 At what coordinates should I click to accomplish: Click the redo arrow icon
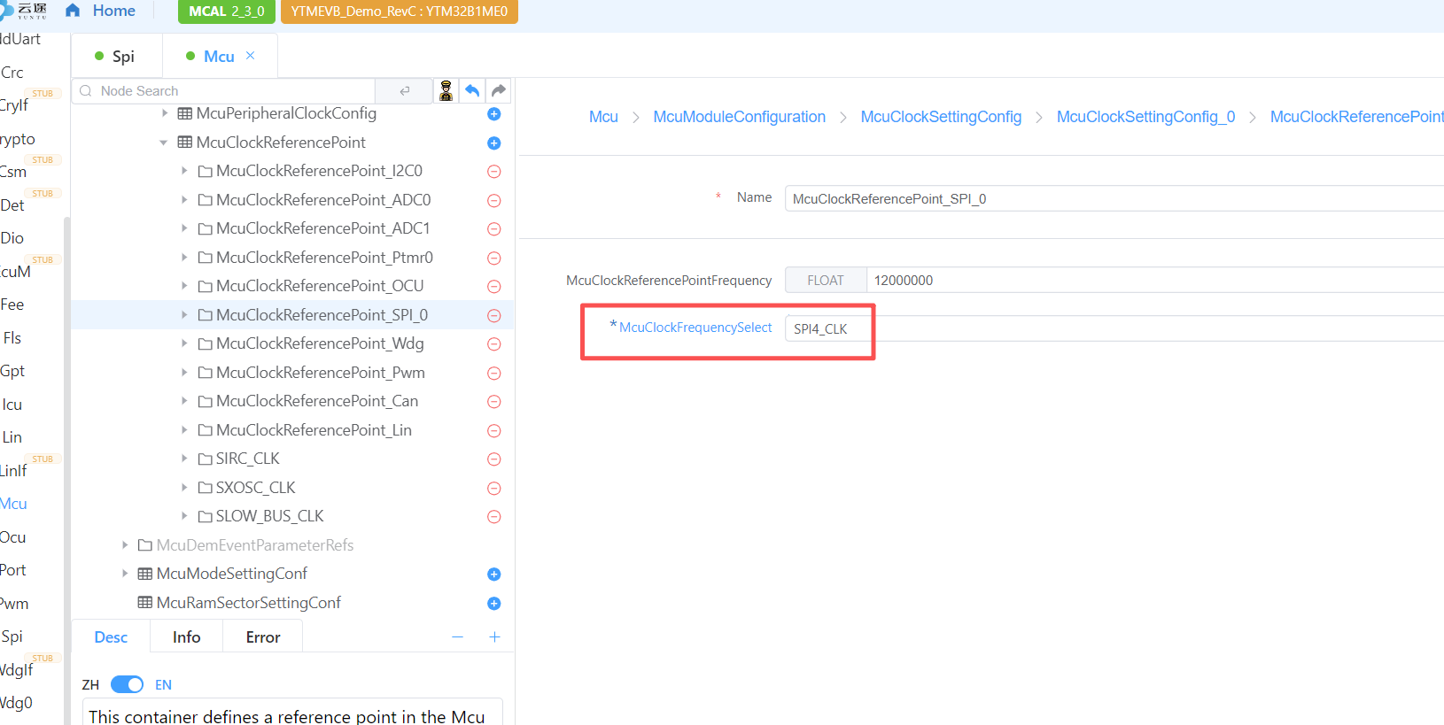499,90
